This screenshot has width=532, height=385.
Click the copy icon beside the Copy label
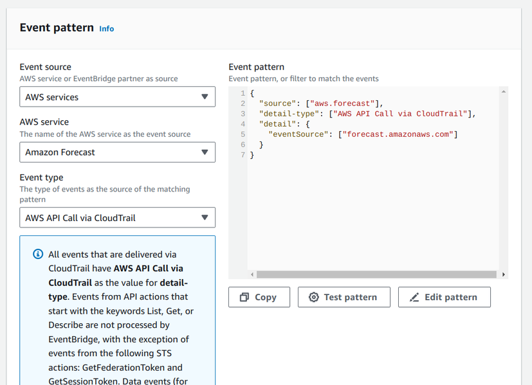[244, 298]
